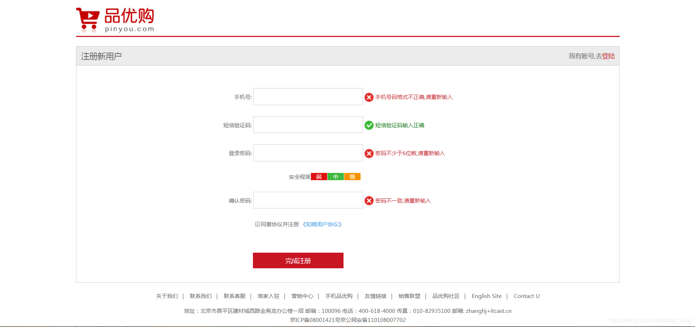The image size is (695, 327).
Task: Open the 联系客服 footer link
Action: point(234,296)
